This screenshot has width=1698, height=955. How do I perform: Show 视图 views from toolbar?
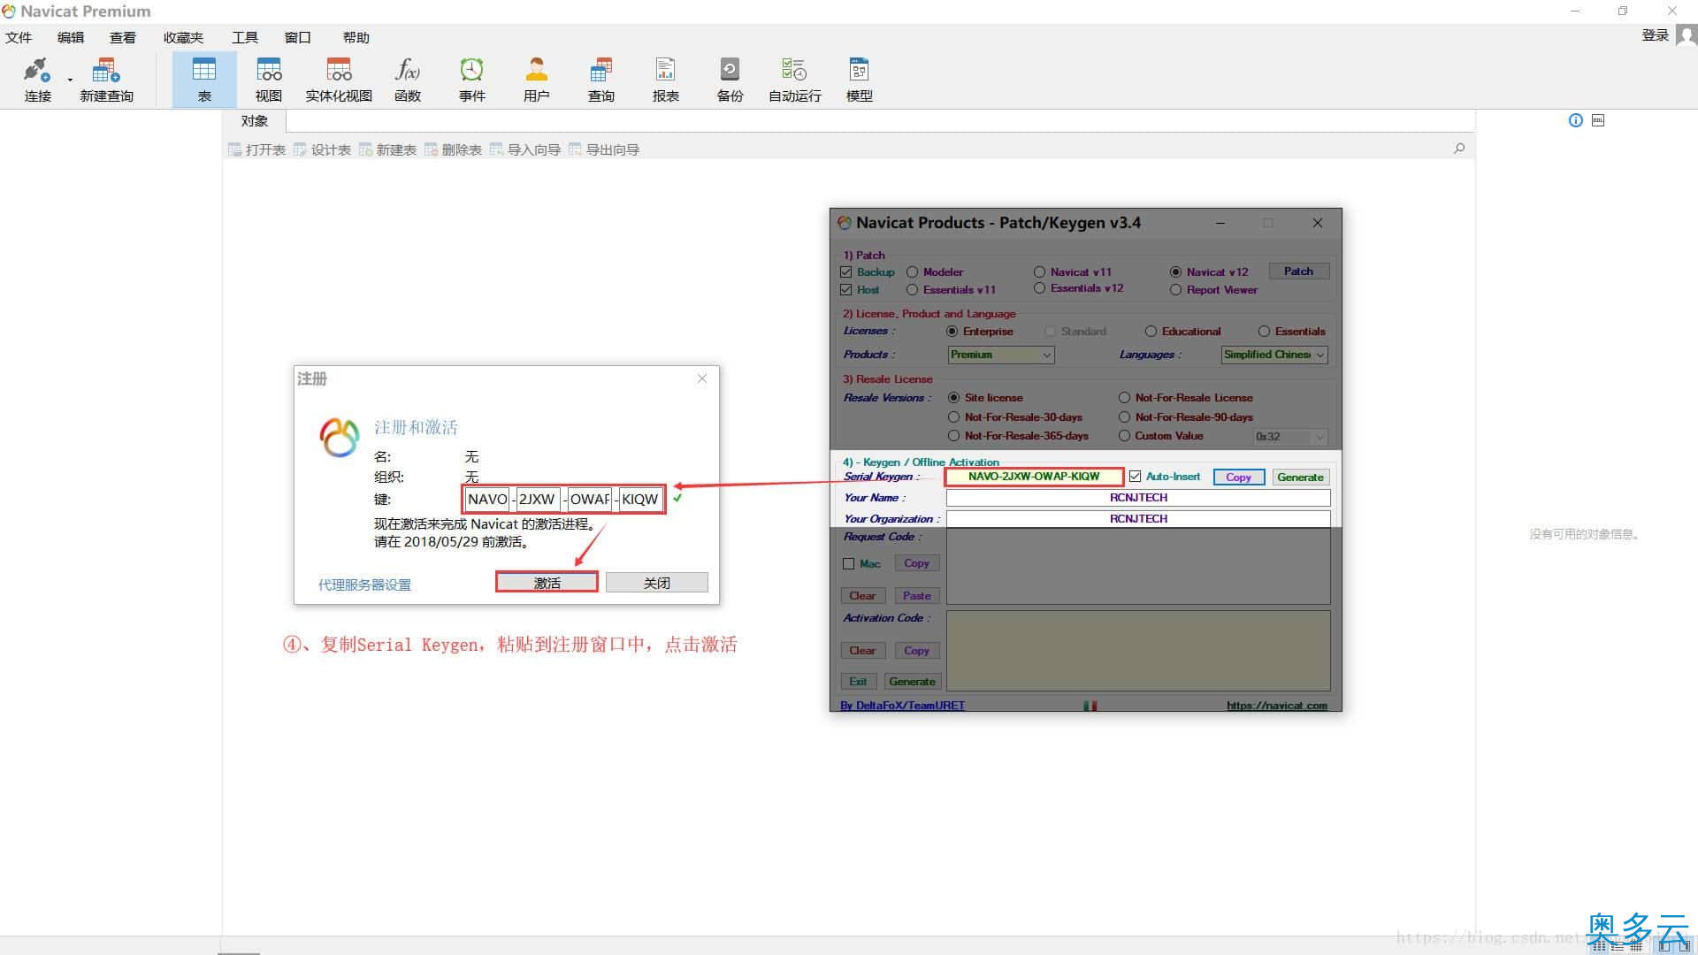(x=269, y=80)
